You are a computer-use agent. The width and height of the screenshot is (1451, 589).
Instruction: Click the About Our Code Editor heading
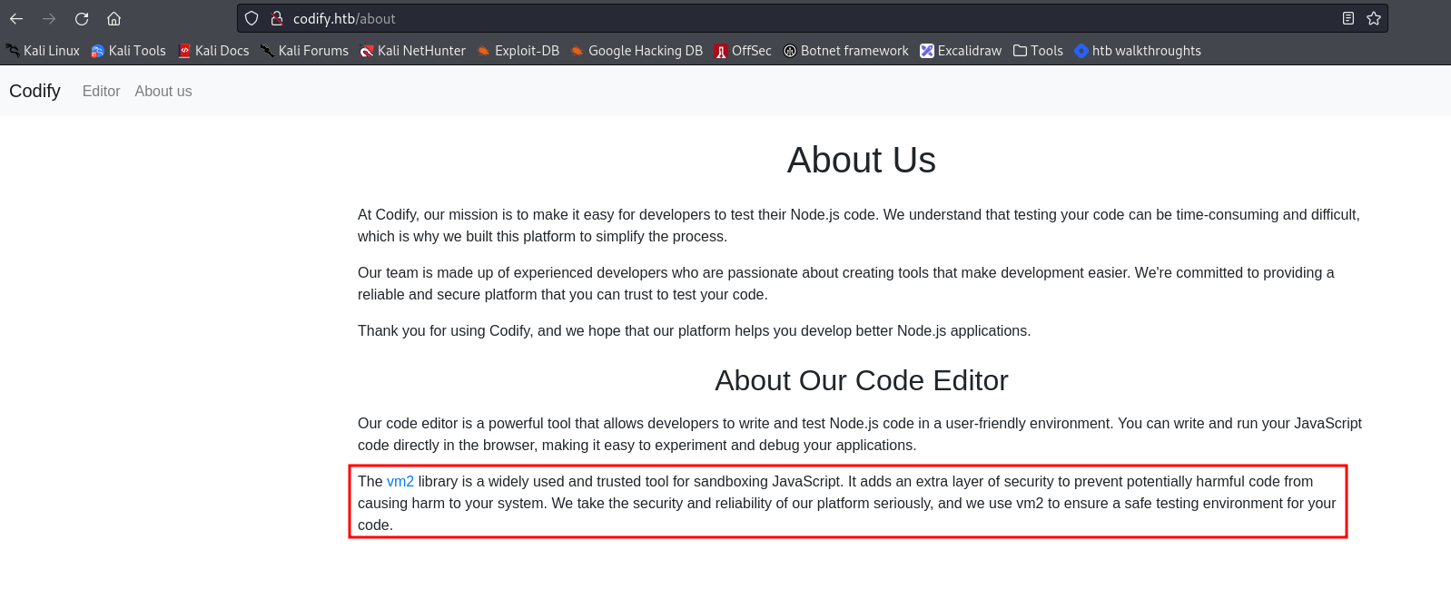click(861, 380)
